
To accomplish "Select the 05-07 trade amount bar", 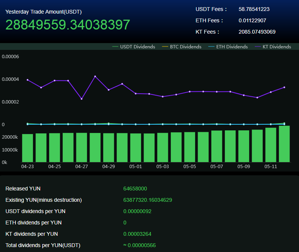I will coord(217,146).
